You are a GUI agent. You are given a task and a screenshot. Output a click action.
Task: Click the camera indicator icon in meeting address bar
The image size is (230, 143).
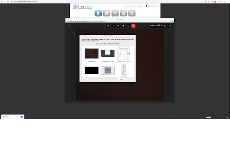pyautogui.click(x=172, y=21)
